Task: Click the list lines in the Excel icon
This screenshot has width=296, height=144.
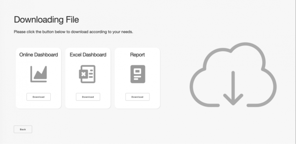Action: click(x=91, y=74)
